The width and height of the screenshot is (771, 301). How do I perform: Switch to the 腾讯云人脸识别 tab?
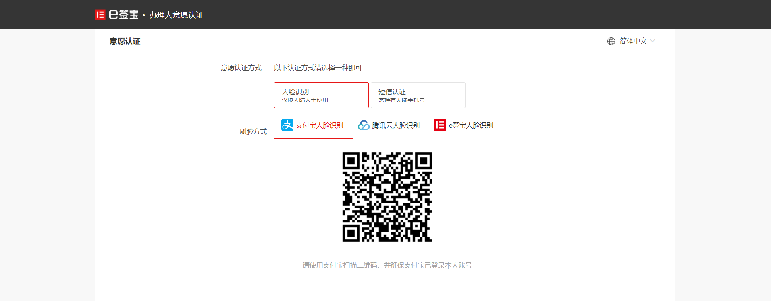point(389,125)
